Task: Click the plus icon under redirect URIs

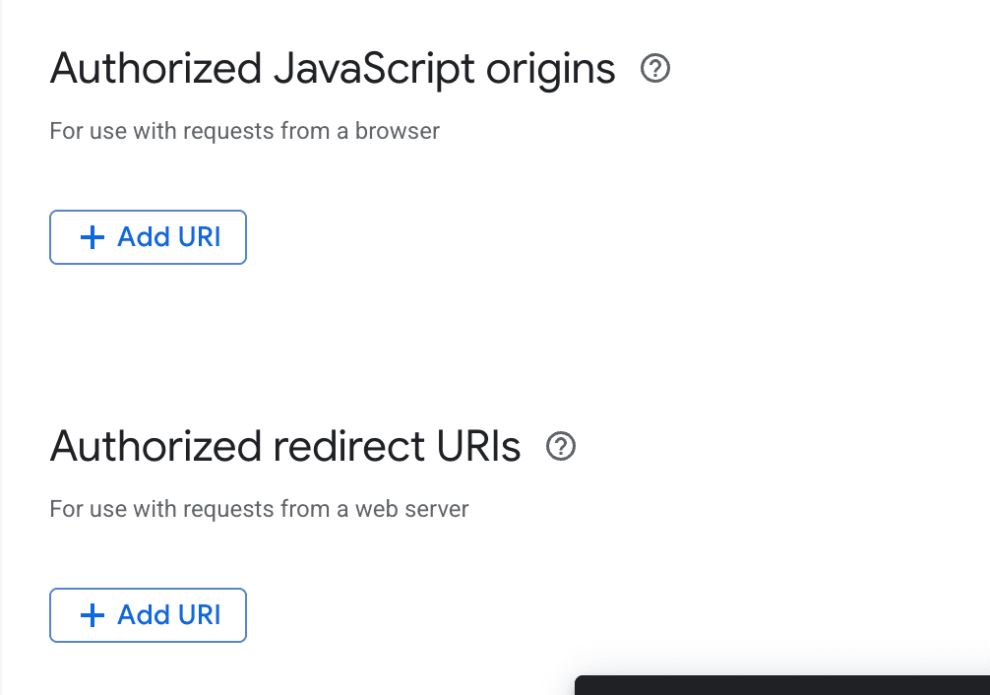Action: point(93,615)
